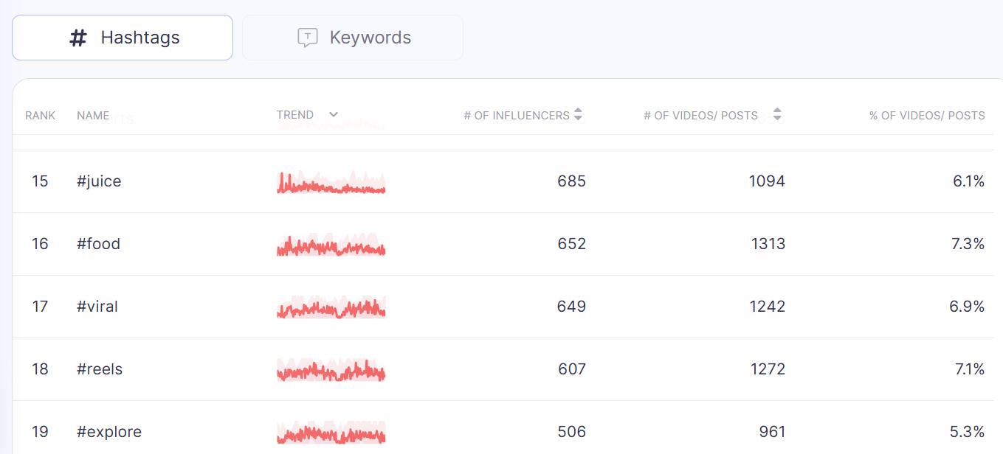Open the Keywords tab
The width and height of the screenshot is (1003, 454).
pos(353,38)
